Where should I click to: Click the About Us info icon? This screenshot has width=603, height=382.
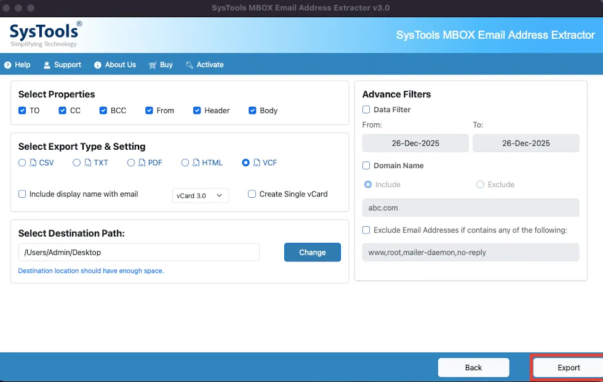[x=98, y=65]
